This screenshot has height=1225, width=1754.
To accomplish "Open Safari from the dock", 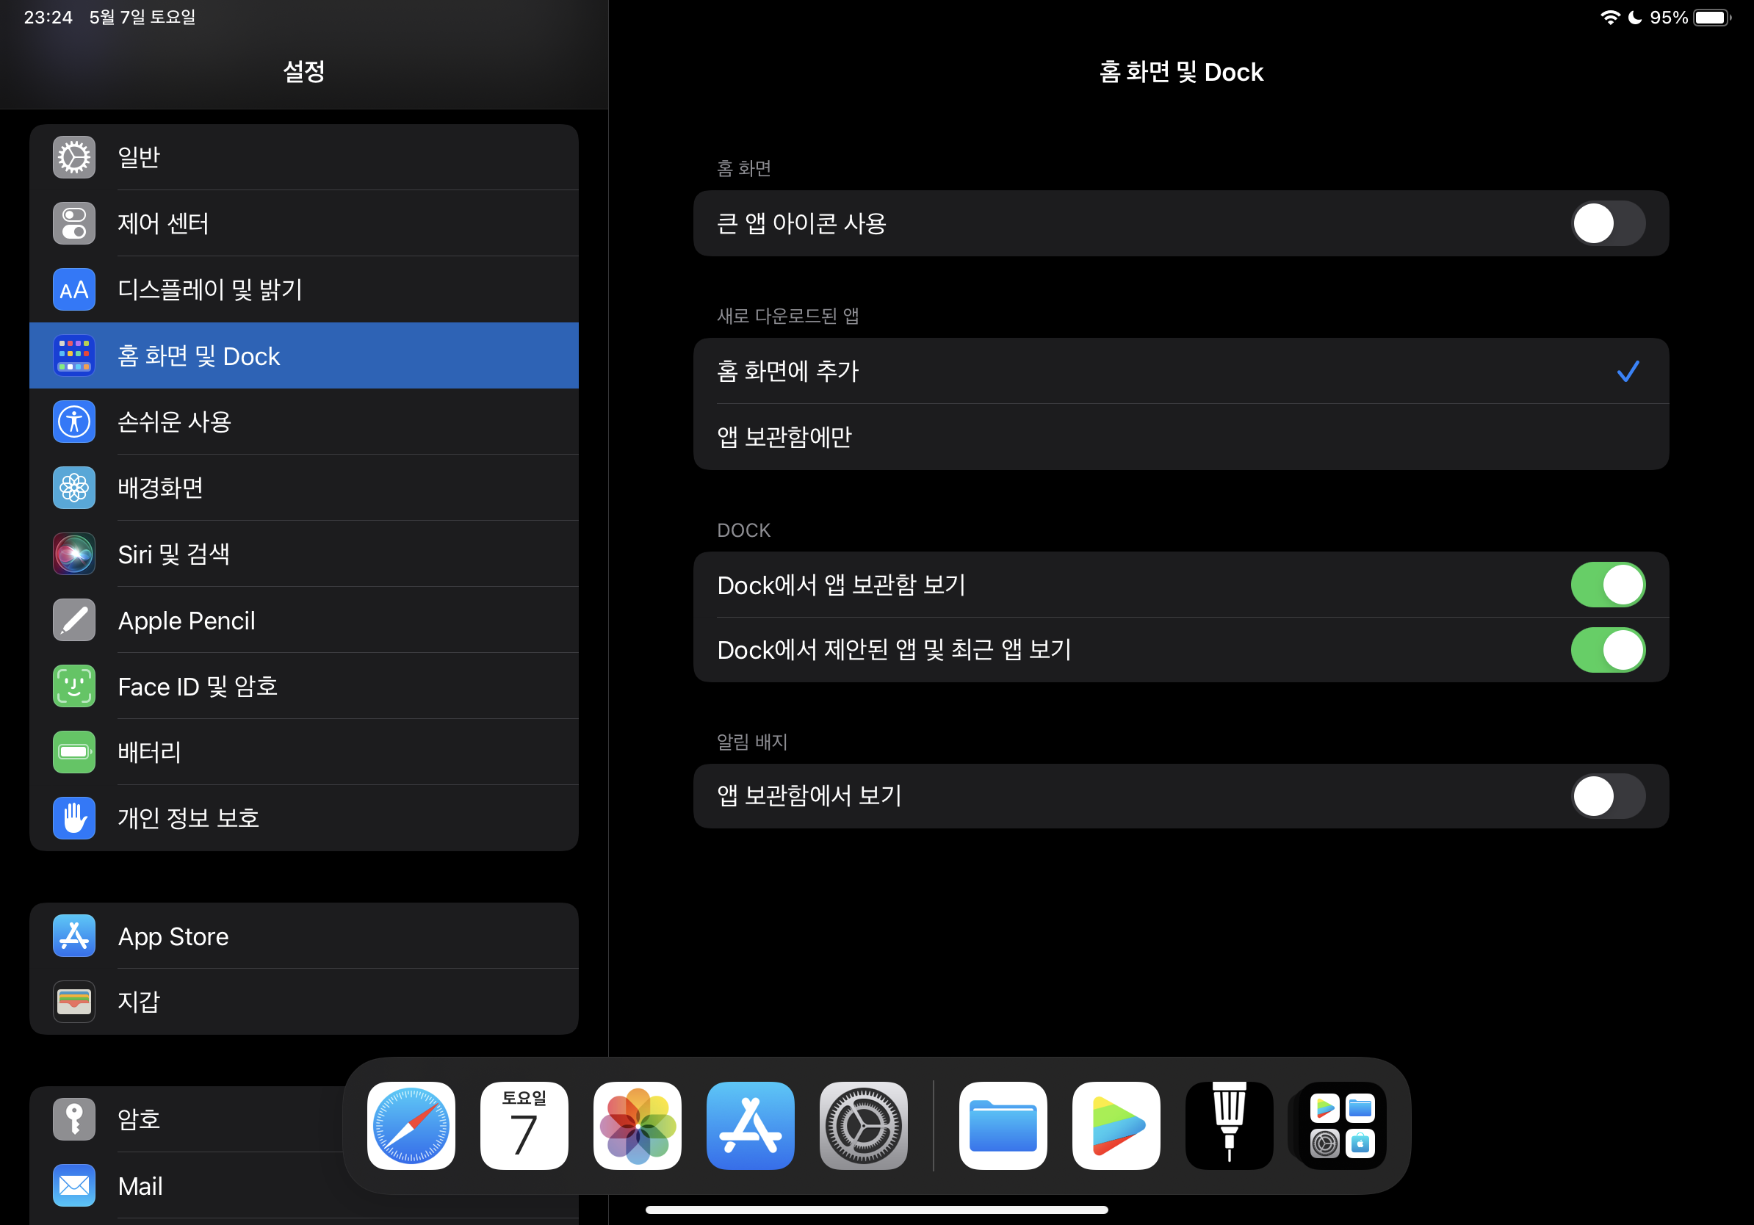I will pyautogui.click(x=411, y=1125).
